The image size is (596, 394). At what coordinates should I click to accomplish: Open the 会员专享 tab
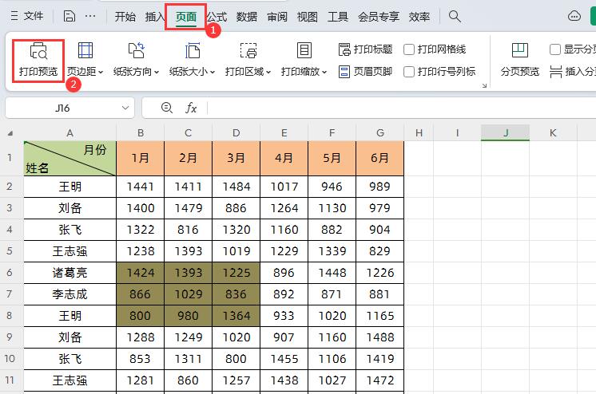(x=378, y=17)
